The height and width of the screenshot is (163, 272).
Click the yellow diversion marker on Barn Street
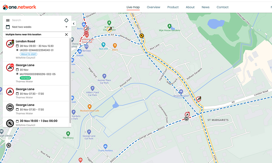click(x=141, y=36)
